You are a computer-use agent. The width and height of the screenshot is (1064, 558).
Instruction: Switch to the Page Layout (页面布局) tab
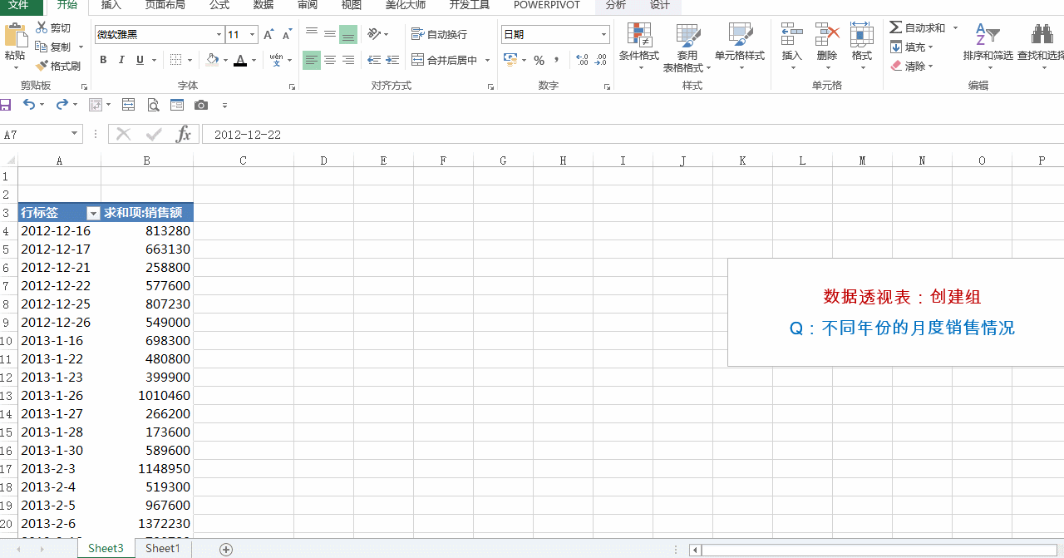click(165, 5)
